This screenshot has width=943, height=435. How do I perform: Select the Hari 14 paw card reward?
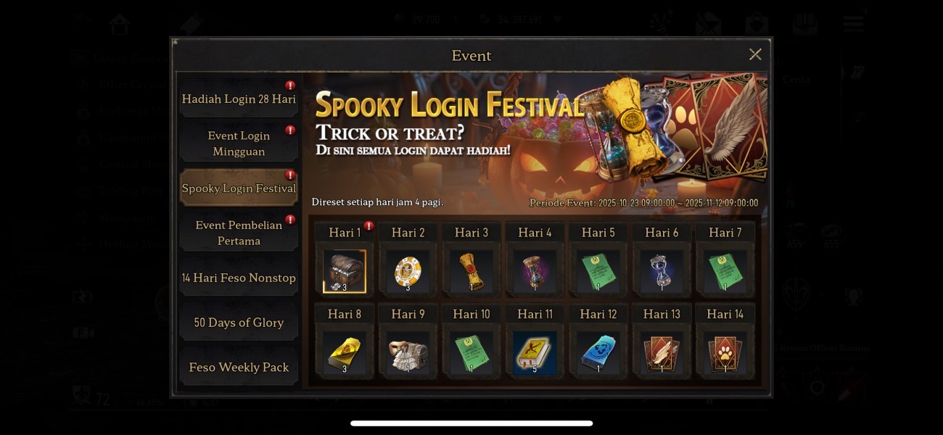(x=725, y=353)
